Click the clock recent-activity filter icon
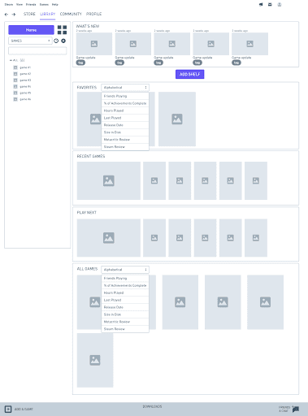This screenshot has height=416, width=308. pyautogui.click(x=56, y=41)
